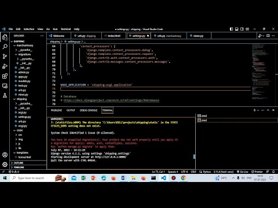Open the Source Control view
The height and width of the screenshot is (208, 278).
point(5,57)
